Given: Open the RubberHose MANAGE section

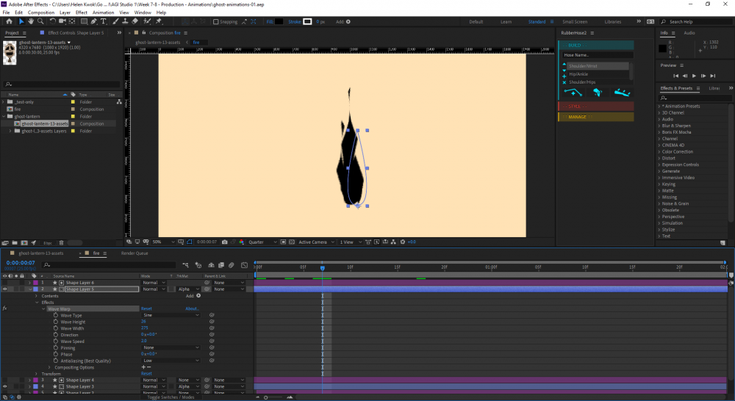Looking at the screenshot, I should [x=596, y=117].
